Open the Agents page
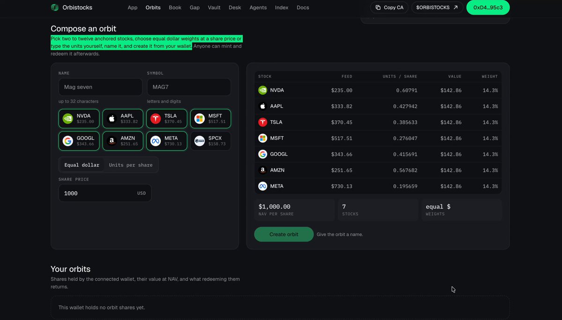This screenshot has width=562, height=320. (x=258, y=7)
